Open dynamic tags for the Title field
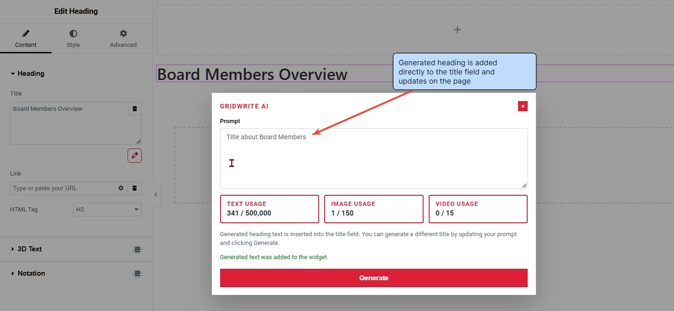Viewport: 674px width, 311px height. pos(135,109)
